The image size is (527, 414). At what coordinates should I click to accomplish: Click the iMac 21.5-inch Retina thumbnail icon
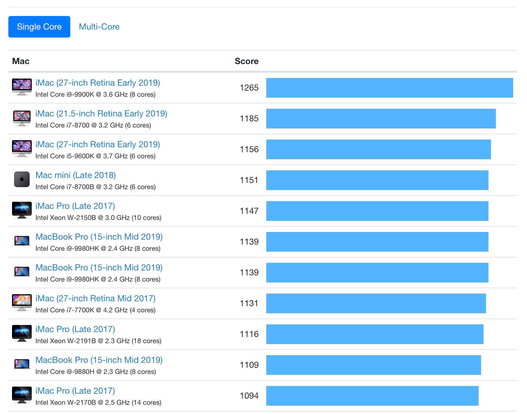[x=22, y=118]
